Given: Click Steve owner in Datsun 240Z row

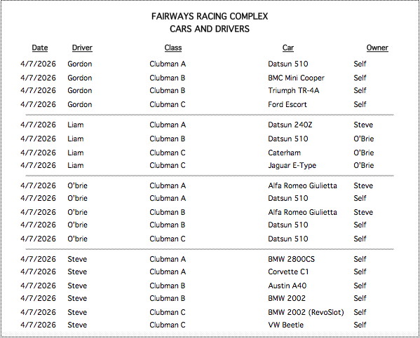Looking at the screenshot, I should point(363,125).
